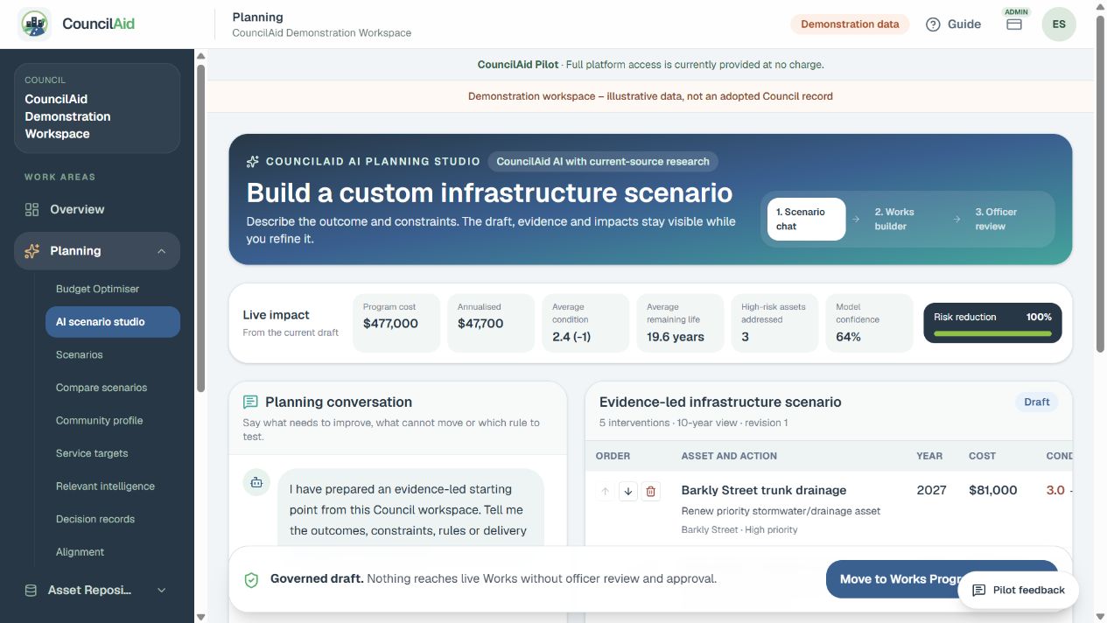
Task: Select step 3 Officer review
Action: tap(1007, 219)
